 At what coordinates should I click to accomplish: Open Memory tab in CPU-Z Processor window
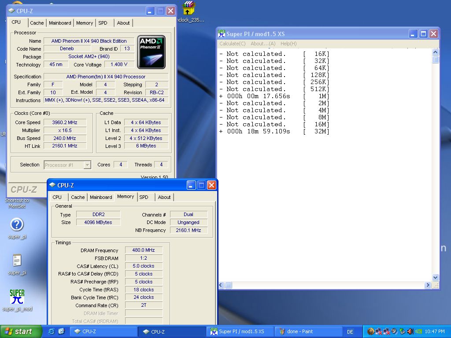click(x=85, y=23)
